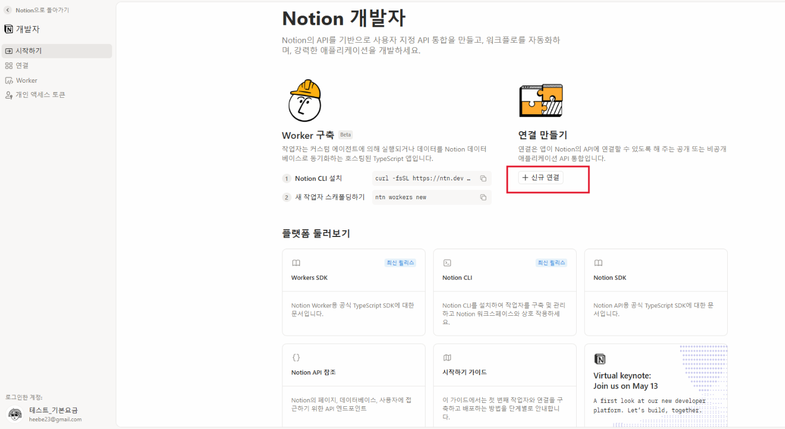Image resolution: width=785 pixels, height=429 pixels.
Task: Click the 시작하기 sidebar icon
Action: pyautogui.click(x=9, y=51)
